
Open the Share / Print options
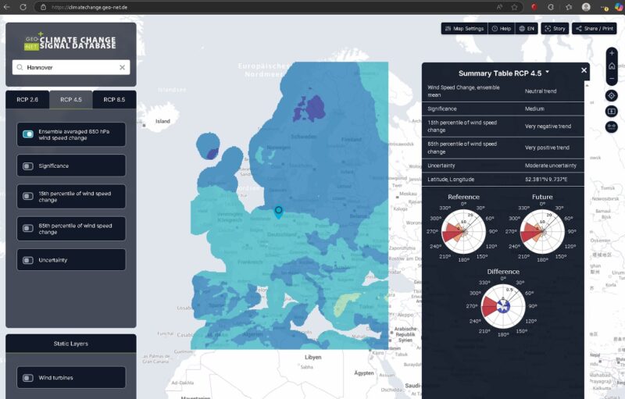click(x=596, y=28)
